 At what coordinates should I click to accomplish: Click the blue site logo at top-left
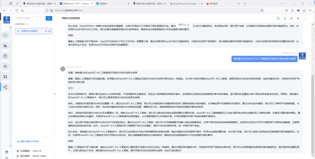[x=7, y=20]
